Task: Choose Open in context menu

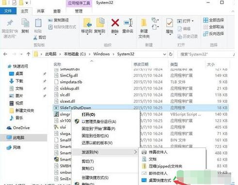Action: [88, 115]
